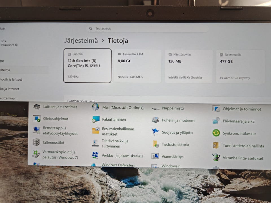This screenshot has height=203, width=271.
Task: Open the Vianmääritys troubleshooting icon
Action: 155,156
